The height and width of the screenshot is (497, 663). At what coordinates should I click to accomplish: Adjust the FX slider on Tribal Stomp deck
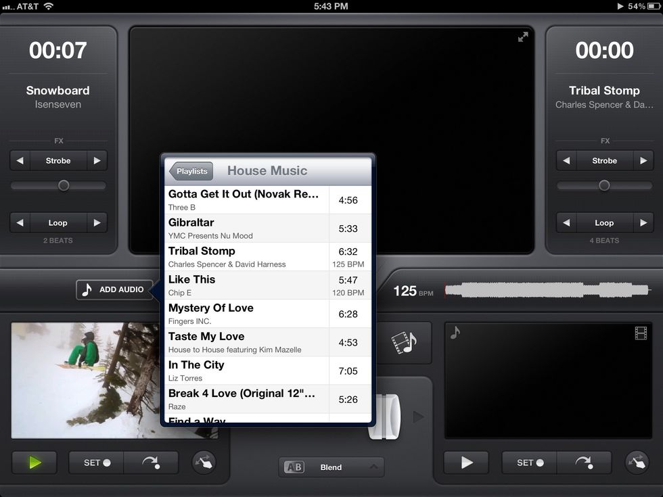(x=604, y=185)
